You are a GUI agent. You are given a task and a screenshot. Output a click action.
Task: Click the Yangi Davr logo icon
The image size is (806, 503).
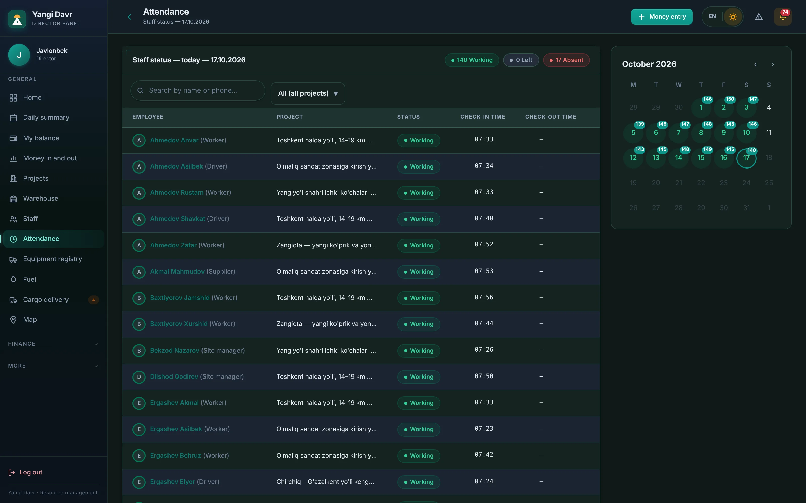17,19
